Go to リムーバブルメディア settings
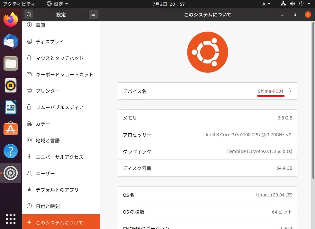 (x=61, y=107)
